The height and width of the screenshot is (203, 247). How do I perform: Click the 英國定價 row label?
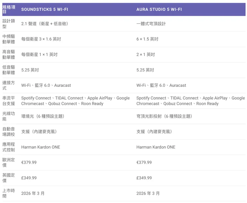pyautogui.click(x=9, y=178)
